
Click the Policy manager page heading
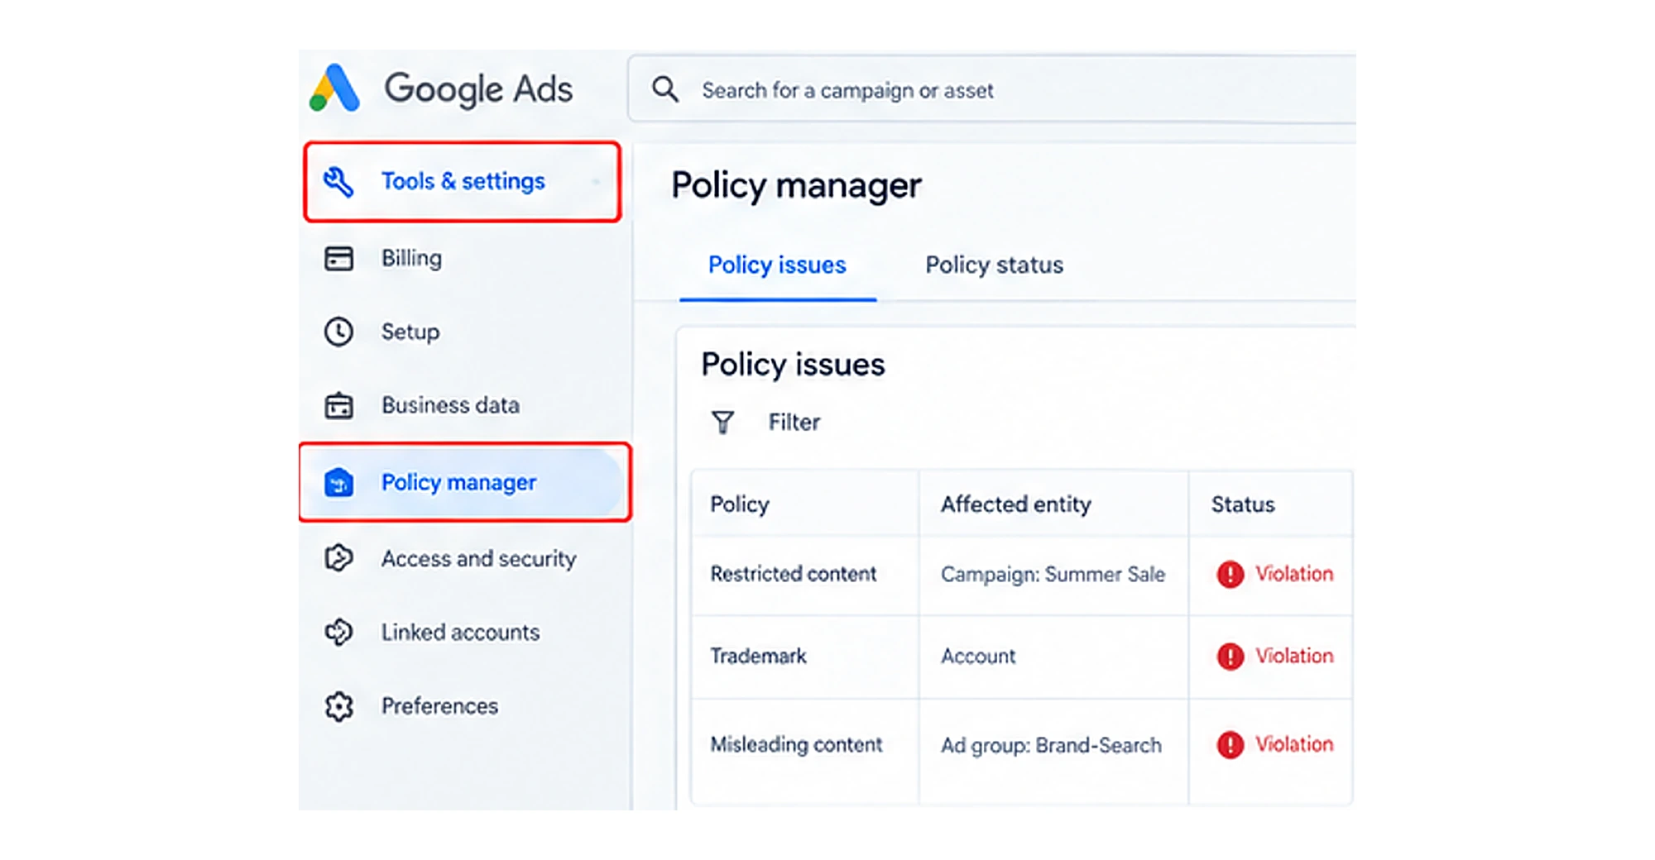(x=796, y=186)
